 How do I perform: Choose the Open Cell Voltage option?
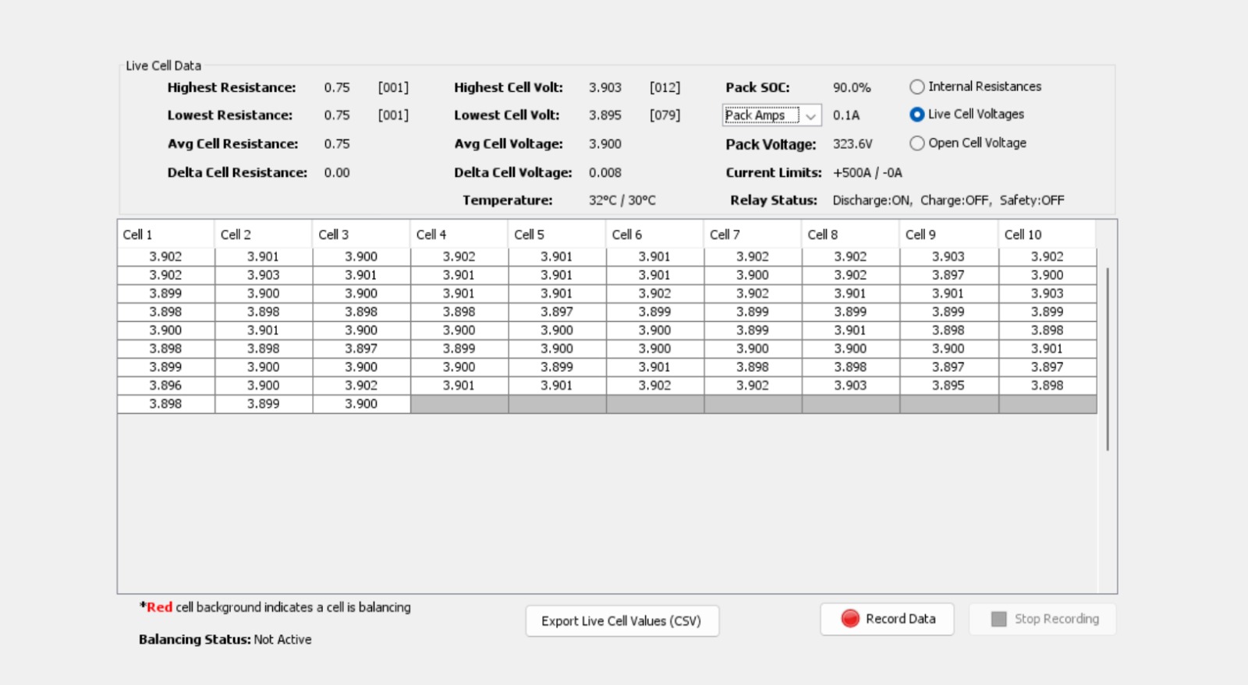(917, 143)
